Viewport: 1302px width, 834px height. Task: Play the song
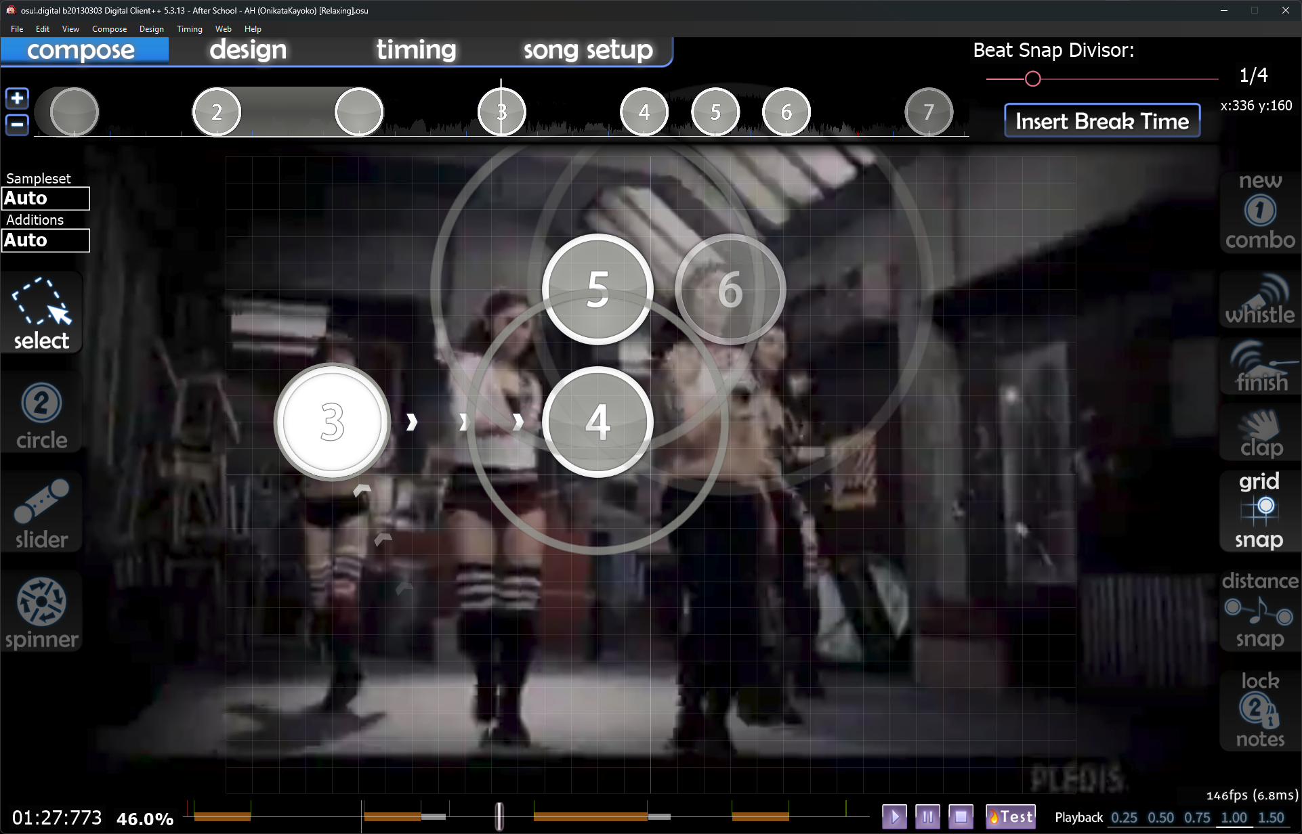coord(894,816)
